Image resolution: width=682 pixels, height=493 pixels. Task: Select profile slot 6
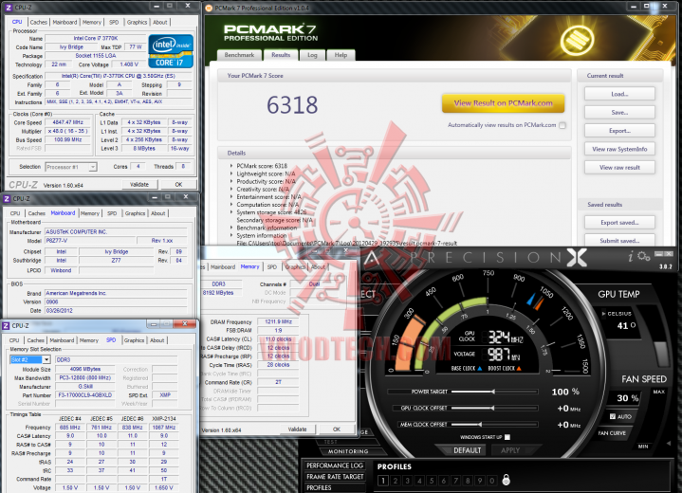tap(444, 481)
